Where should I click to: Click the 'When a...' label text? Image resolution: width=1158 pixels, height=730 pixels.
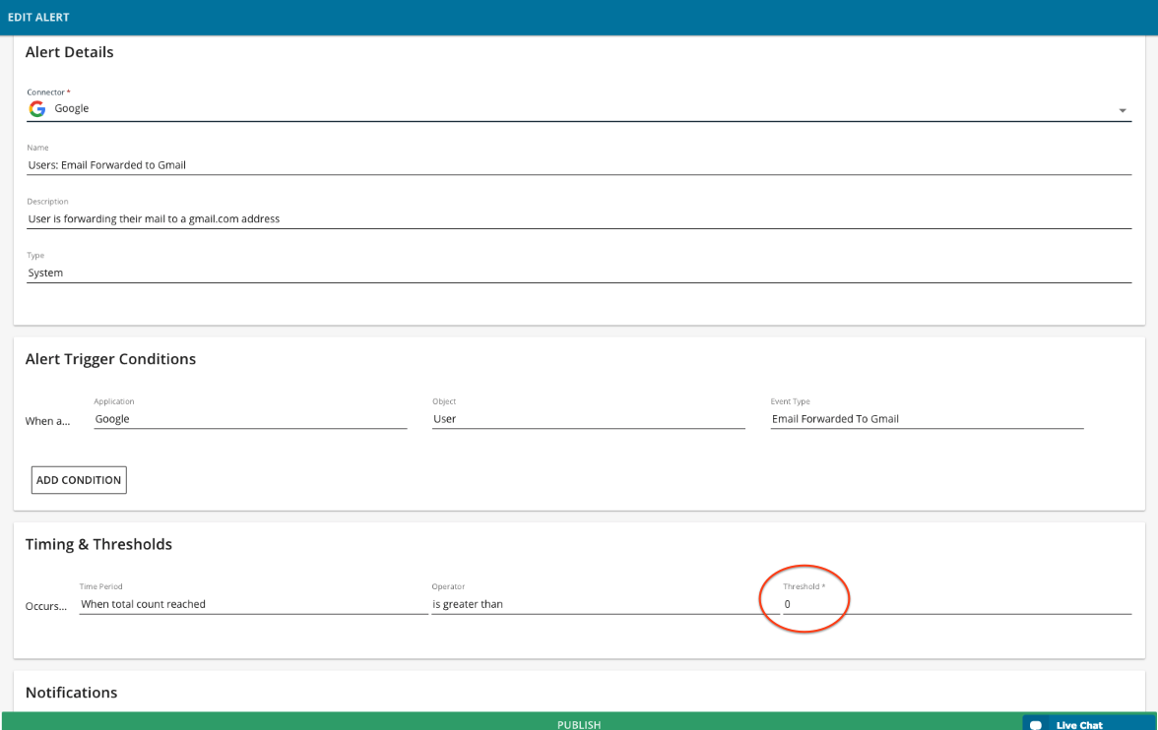tap(48, 421)
